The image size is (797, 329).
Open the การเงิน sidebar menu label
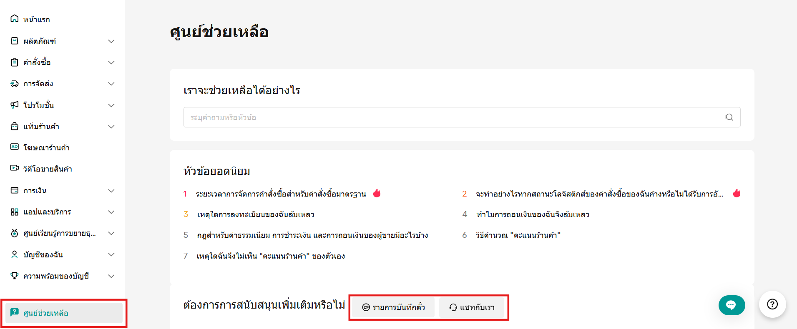click(35, 191)
